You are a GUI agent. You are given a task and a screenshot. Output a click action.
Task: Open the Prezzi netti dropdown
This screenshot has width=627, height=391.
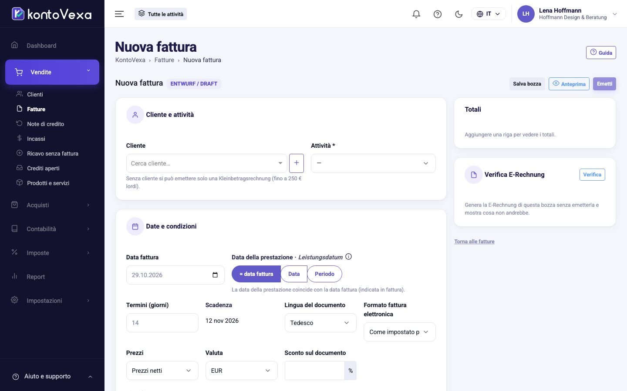pos(162,371)
